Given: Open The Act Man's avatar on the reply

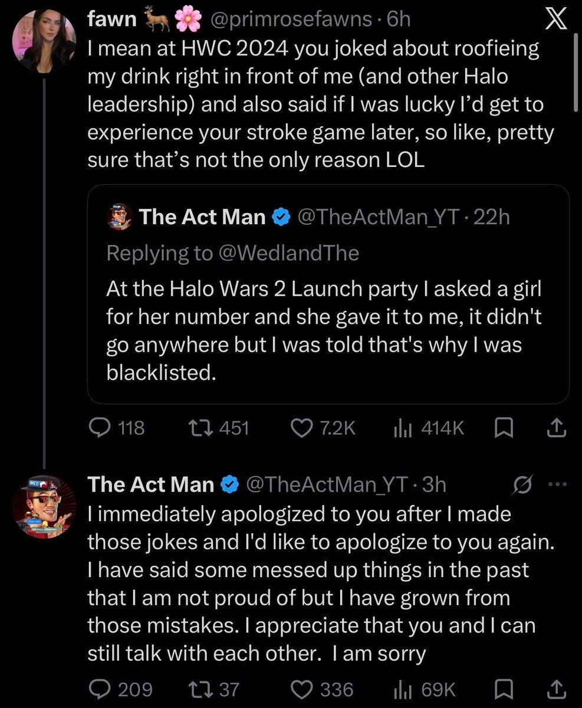Looking at the screenshot, I should (44, 507).
